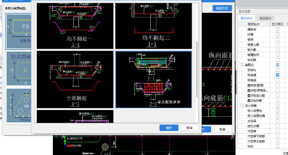The image size is (288, 155).
Task: Select the 阶式四桩 section type thumbnail
Action: [x=19, y=69]
